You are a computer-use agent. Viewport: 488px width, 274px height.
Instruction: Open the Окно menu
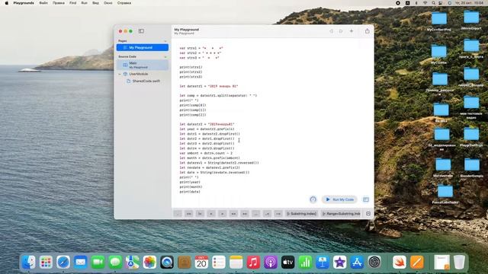pyautogui.click(x=108, y=3)
